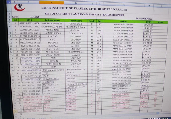Select father name FIDA HUSSAIN

(x=76, y=33)
